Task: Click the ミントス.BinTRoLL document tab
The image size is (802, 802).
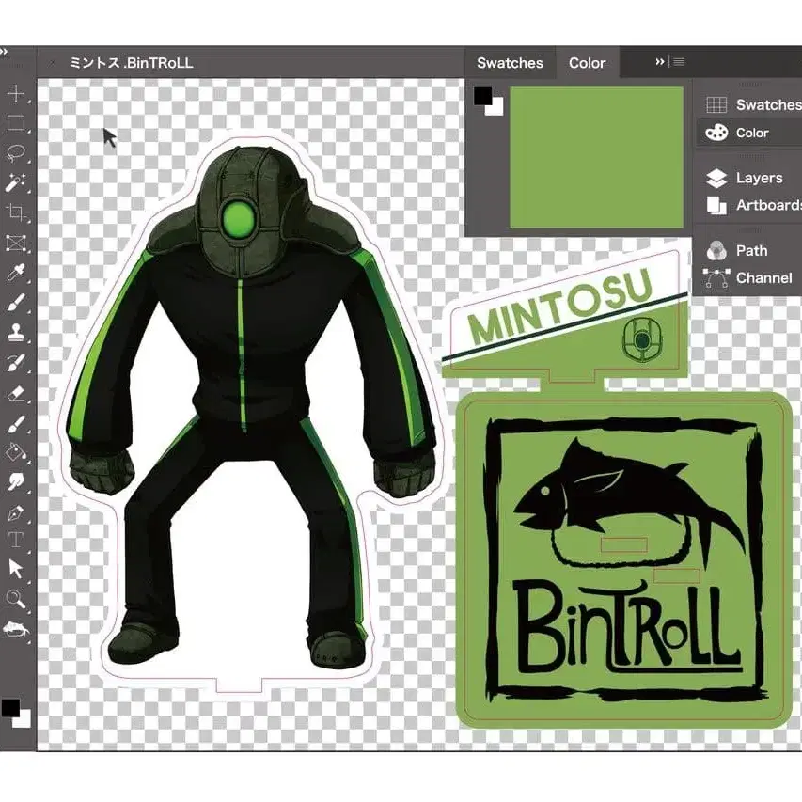Action: [131, 63]
